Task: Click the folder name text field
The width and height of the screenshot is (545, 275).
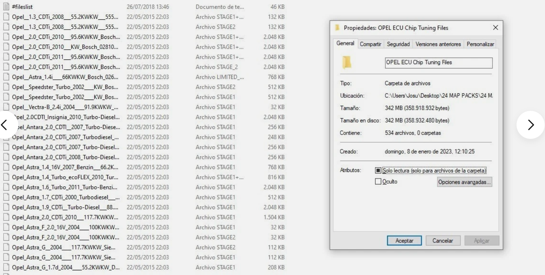Action: point(438,63)
